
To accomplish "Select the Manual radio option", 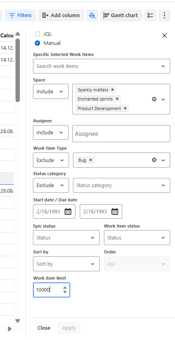I will 37,43.
